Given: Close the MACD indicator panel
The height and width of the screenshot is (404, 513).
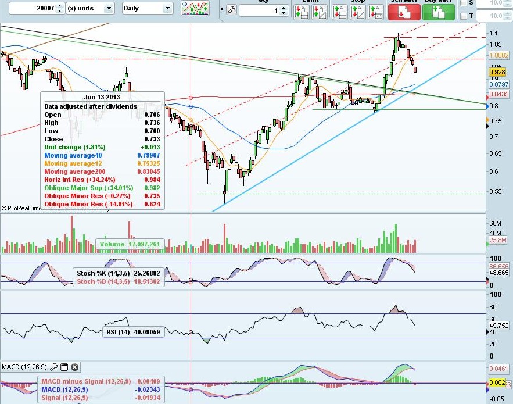Looking at the screenshot, I should click(74, 367).
